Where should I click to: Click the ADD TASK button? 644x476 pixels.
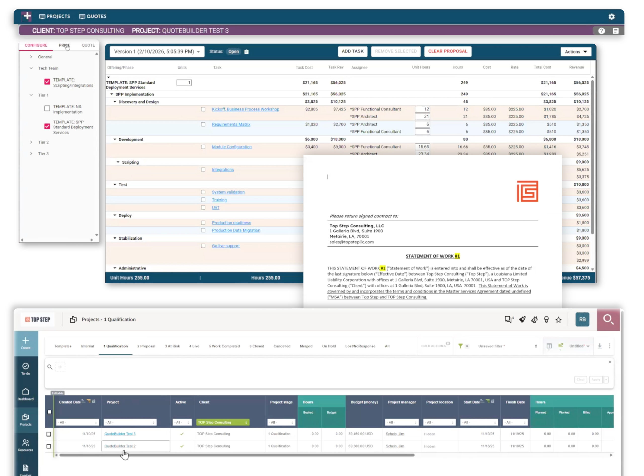pos(352,51)
